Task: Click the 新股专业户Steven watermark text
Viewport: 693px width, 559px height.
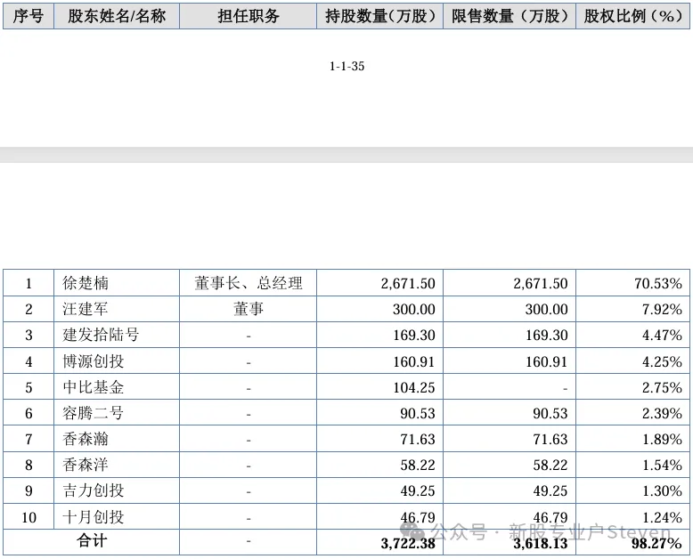Action: point(590,532)
